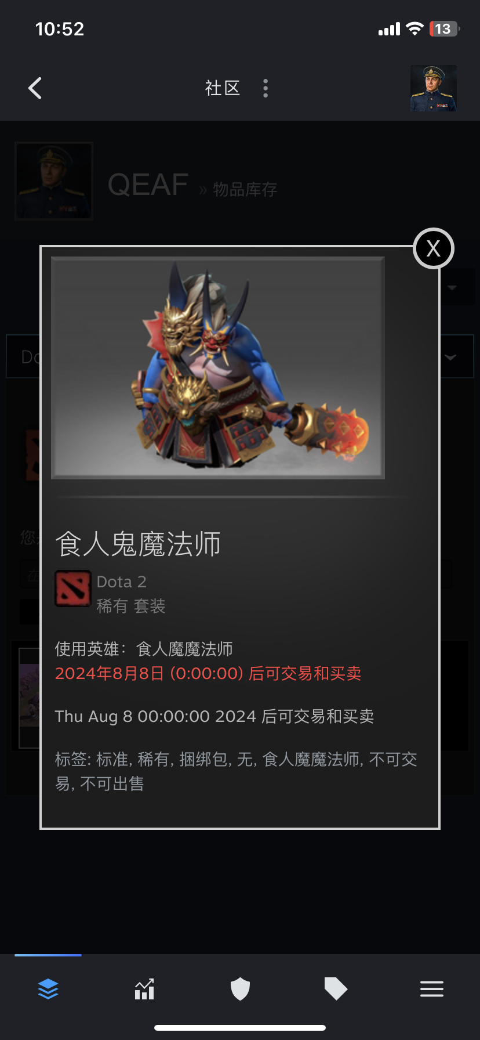Open the market chart tab icon
The image size is (480, 1040).
point(144,989)
